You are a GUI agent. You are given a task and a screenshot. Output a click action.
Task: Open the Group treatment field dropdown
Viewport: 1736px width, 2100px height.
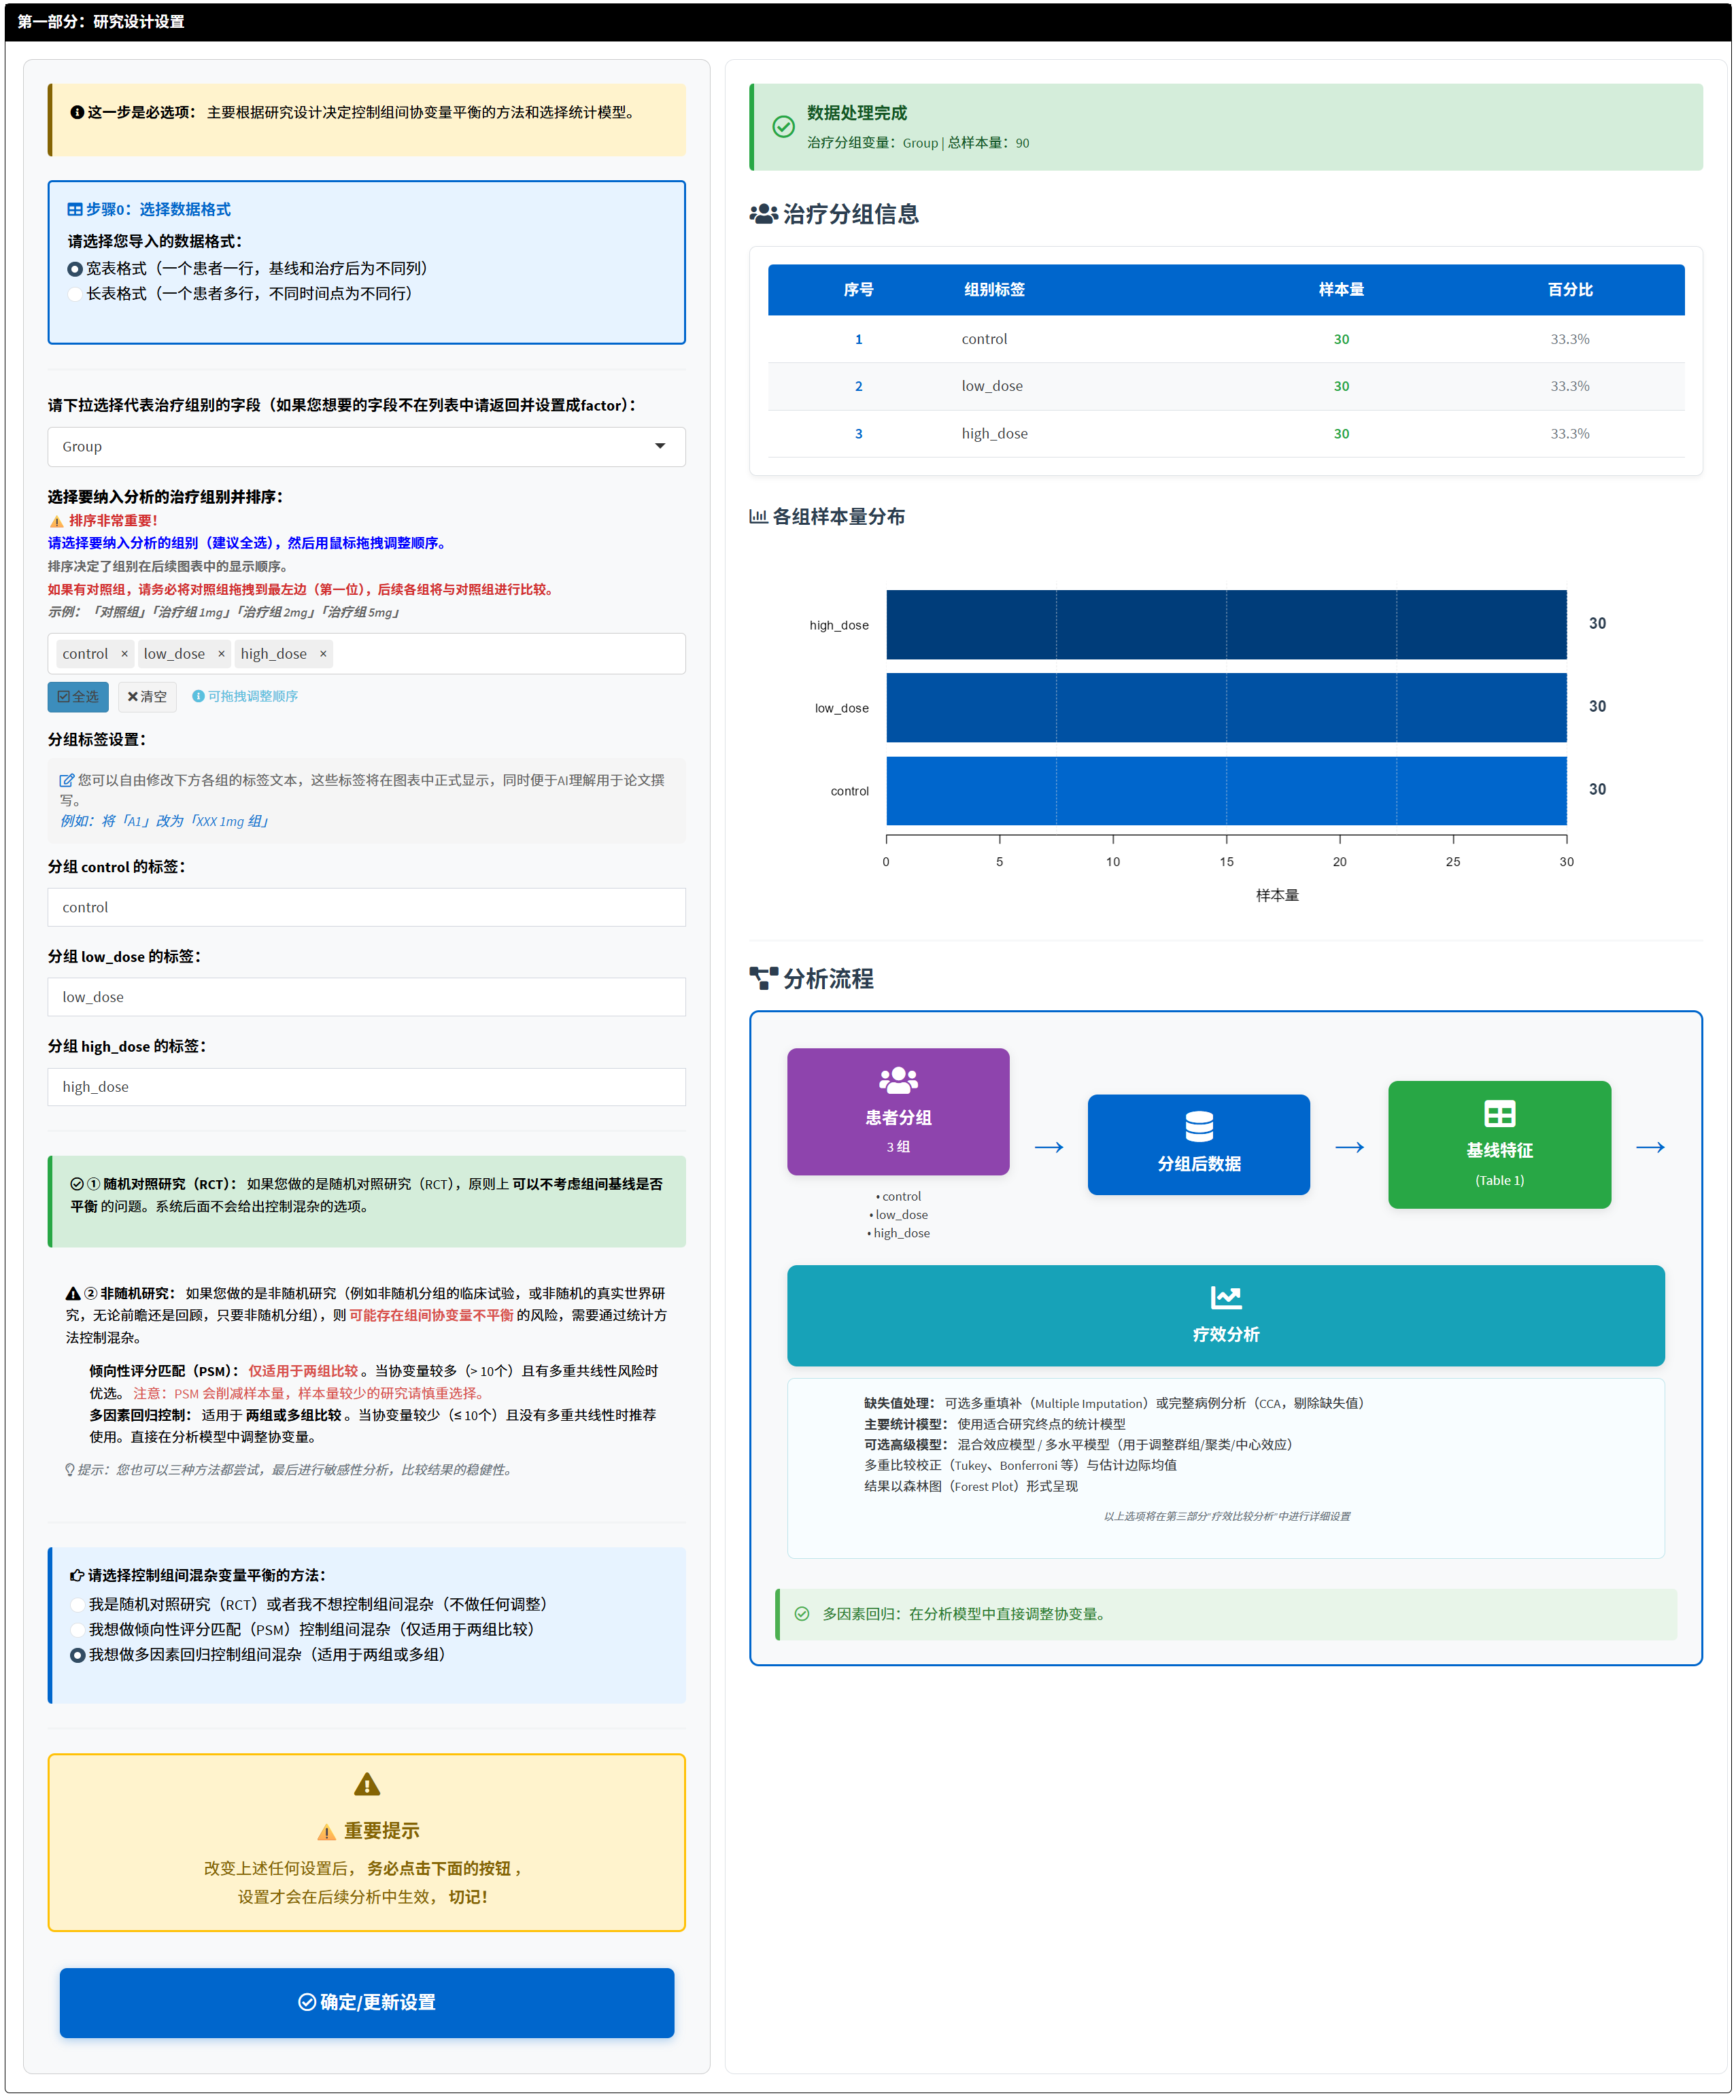pyautogui.click(x=366, y=447)
